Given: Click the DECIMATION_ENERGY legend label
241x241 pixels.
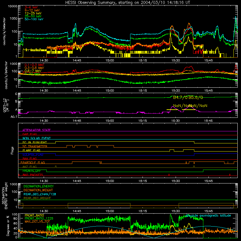Looking at the screenshot, I should pos(39,186).
